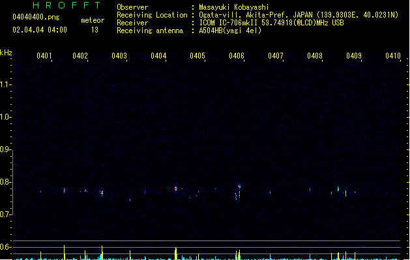Click time marker 0401
The width and height of the screenshot is (410, 260).
click(x=44, y=56)
